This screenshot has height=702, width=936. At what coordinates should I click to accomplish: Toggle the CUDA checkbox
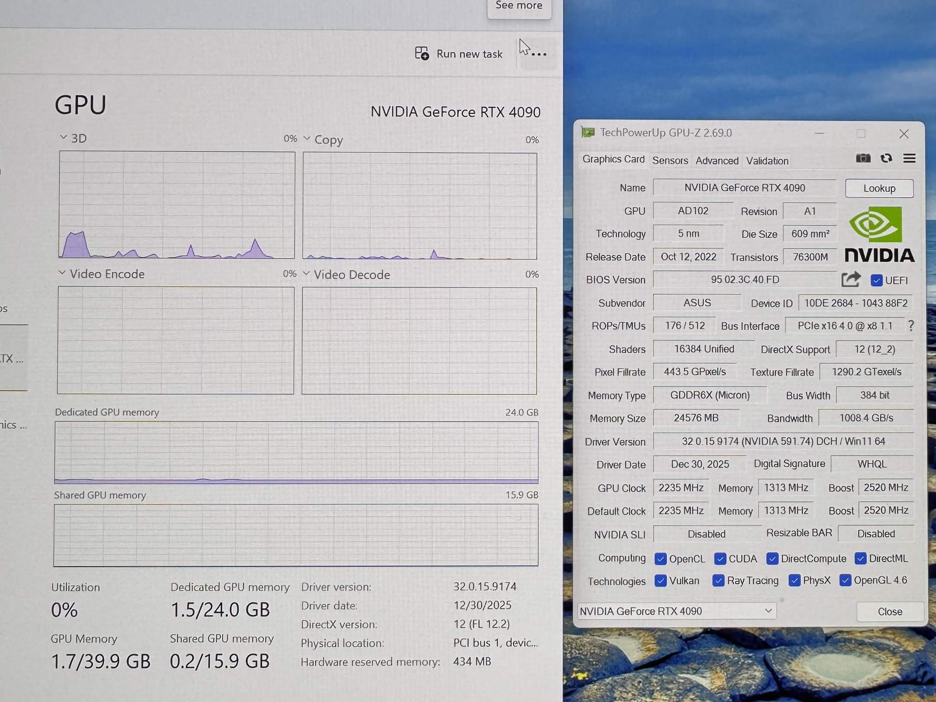click(720, 558)
